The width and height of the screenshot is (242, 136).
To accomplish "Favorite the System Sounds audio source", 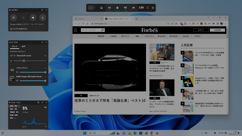I will point(46,68).
